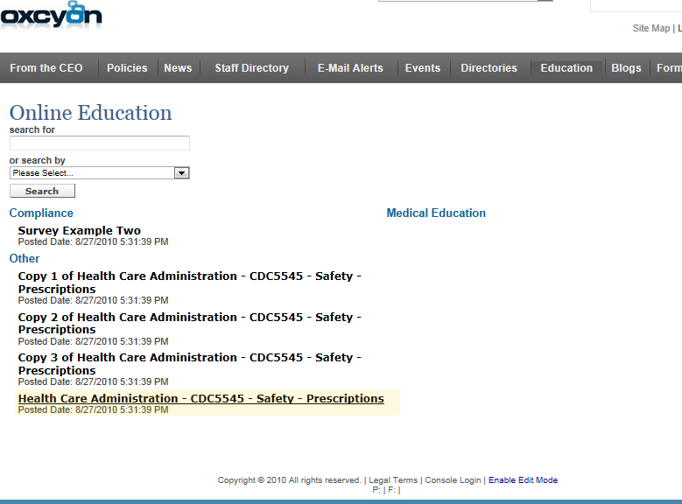Open Blogs from the navigation bar
The image size is (682, 504).
pos(626,68)
